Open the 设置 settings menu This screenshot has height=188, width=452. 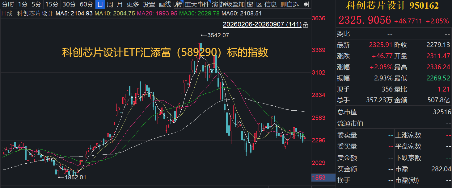pos(149,4)
